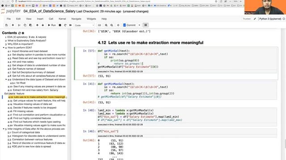Interrupt the kernel with stop icon
286x160 pixels.
coord(60,25)
